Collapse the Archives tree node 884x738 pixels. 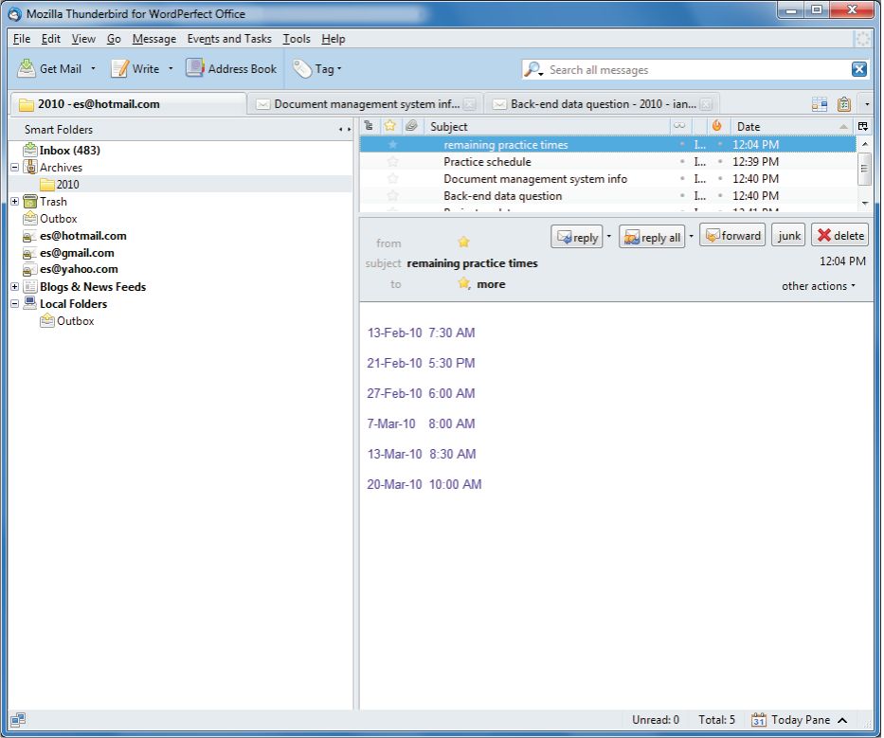(14, 168)
